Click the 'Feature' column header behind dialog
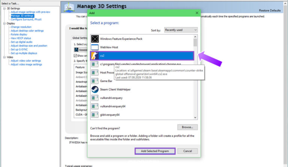Screen dimensions: 288x167 click(x=80, y=67)
